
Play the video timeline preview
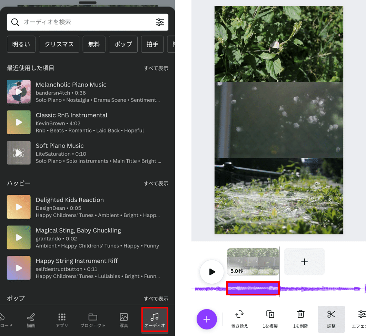(x=212, y=272)
